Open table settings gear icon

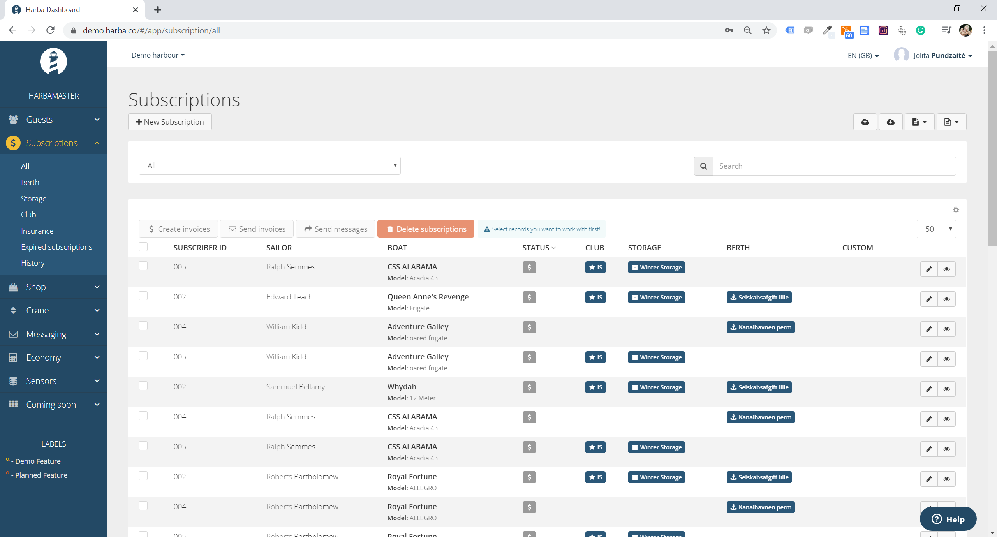pyautogui.click(x=956, y=210)
